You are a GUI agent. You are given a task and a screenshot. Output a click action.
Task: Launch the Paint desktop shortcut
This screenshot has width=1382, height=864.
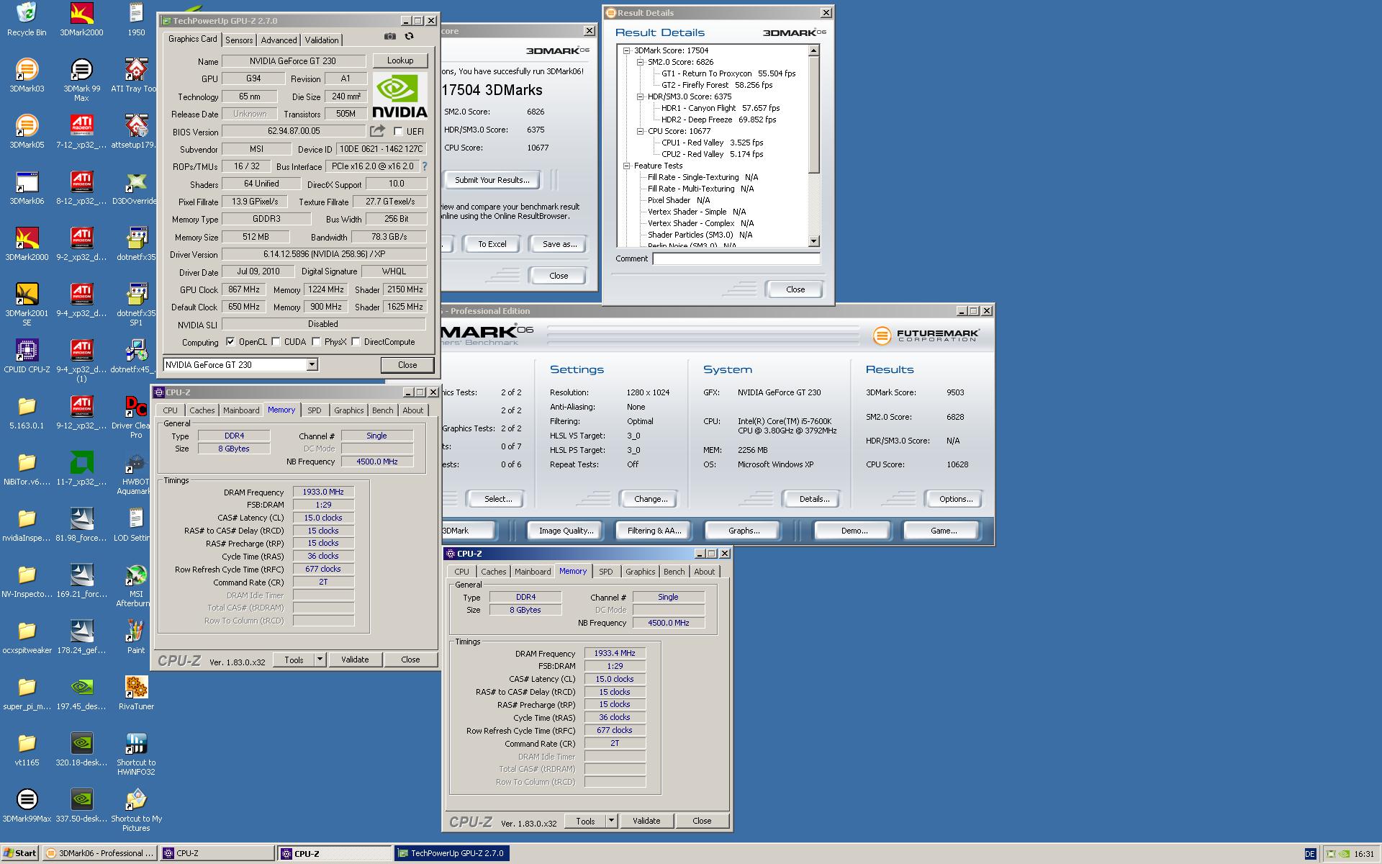coord(136,637)
